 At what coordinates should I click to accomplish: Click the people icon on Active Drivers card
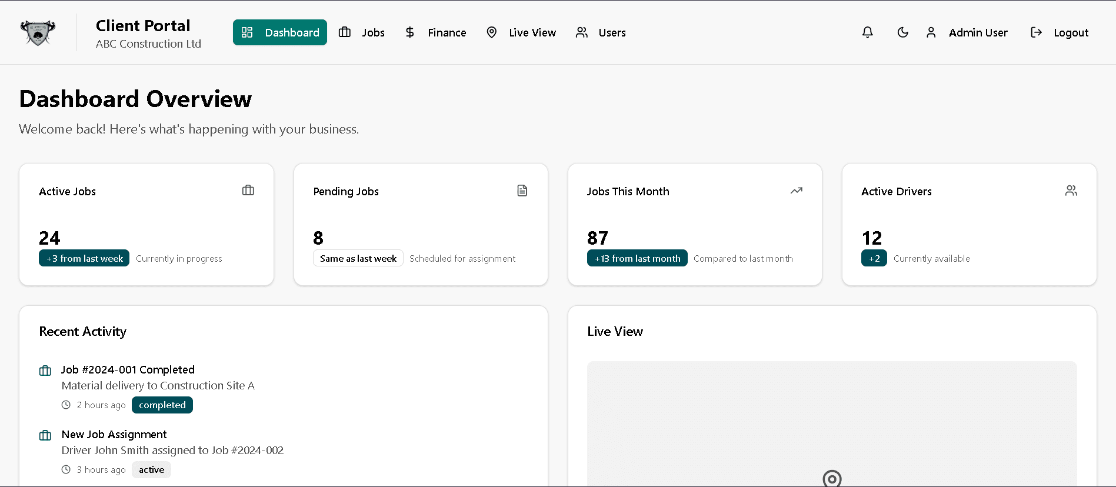[x=1071, y=191]
